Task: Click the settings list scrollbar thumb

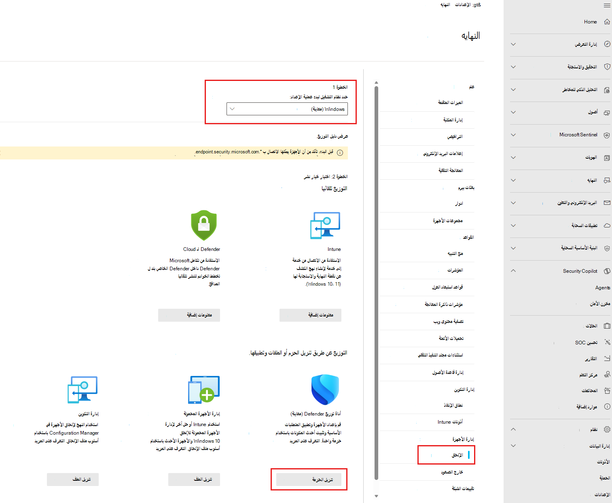Action: pyautogui.click(x=376, y=282)
